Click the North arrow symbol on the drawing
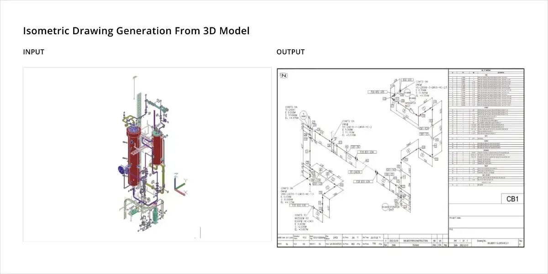Screen dimensions: 548x274 point(284,75)
